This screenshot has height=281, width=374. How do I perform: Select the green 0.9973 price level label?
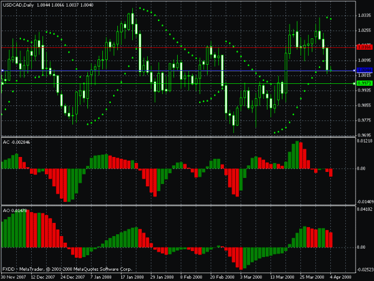364,83
